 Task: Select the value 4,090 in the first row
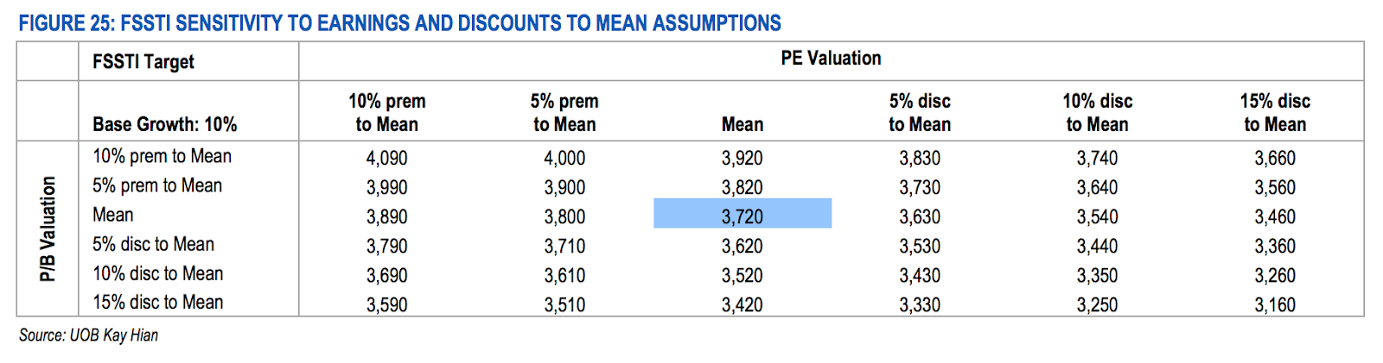386,159
